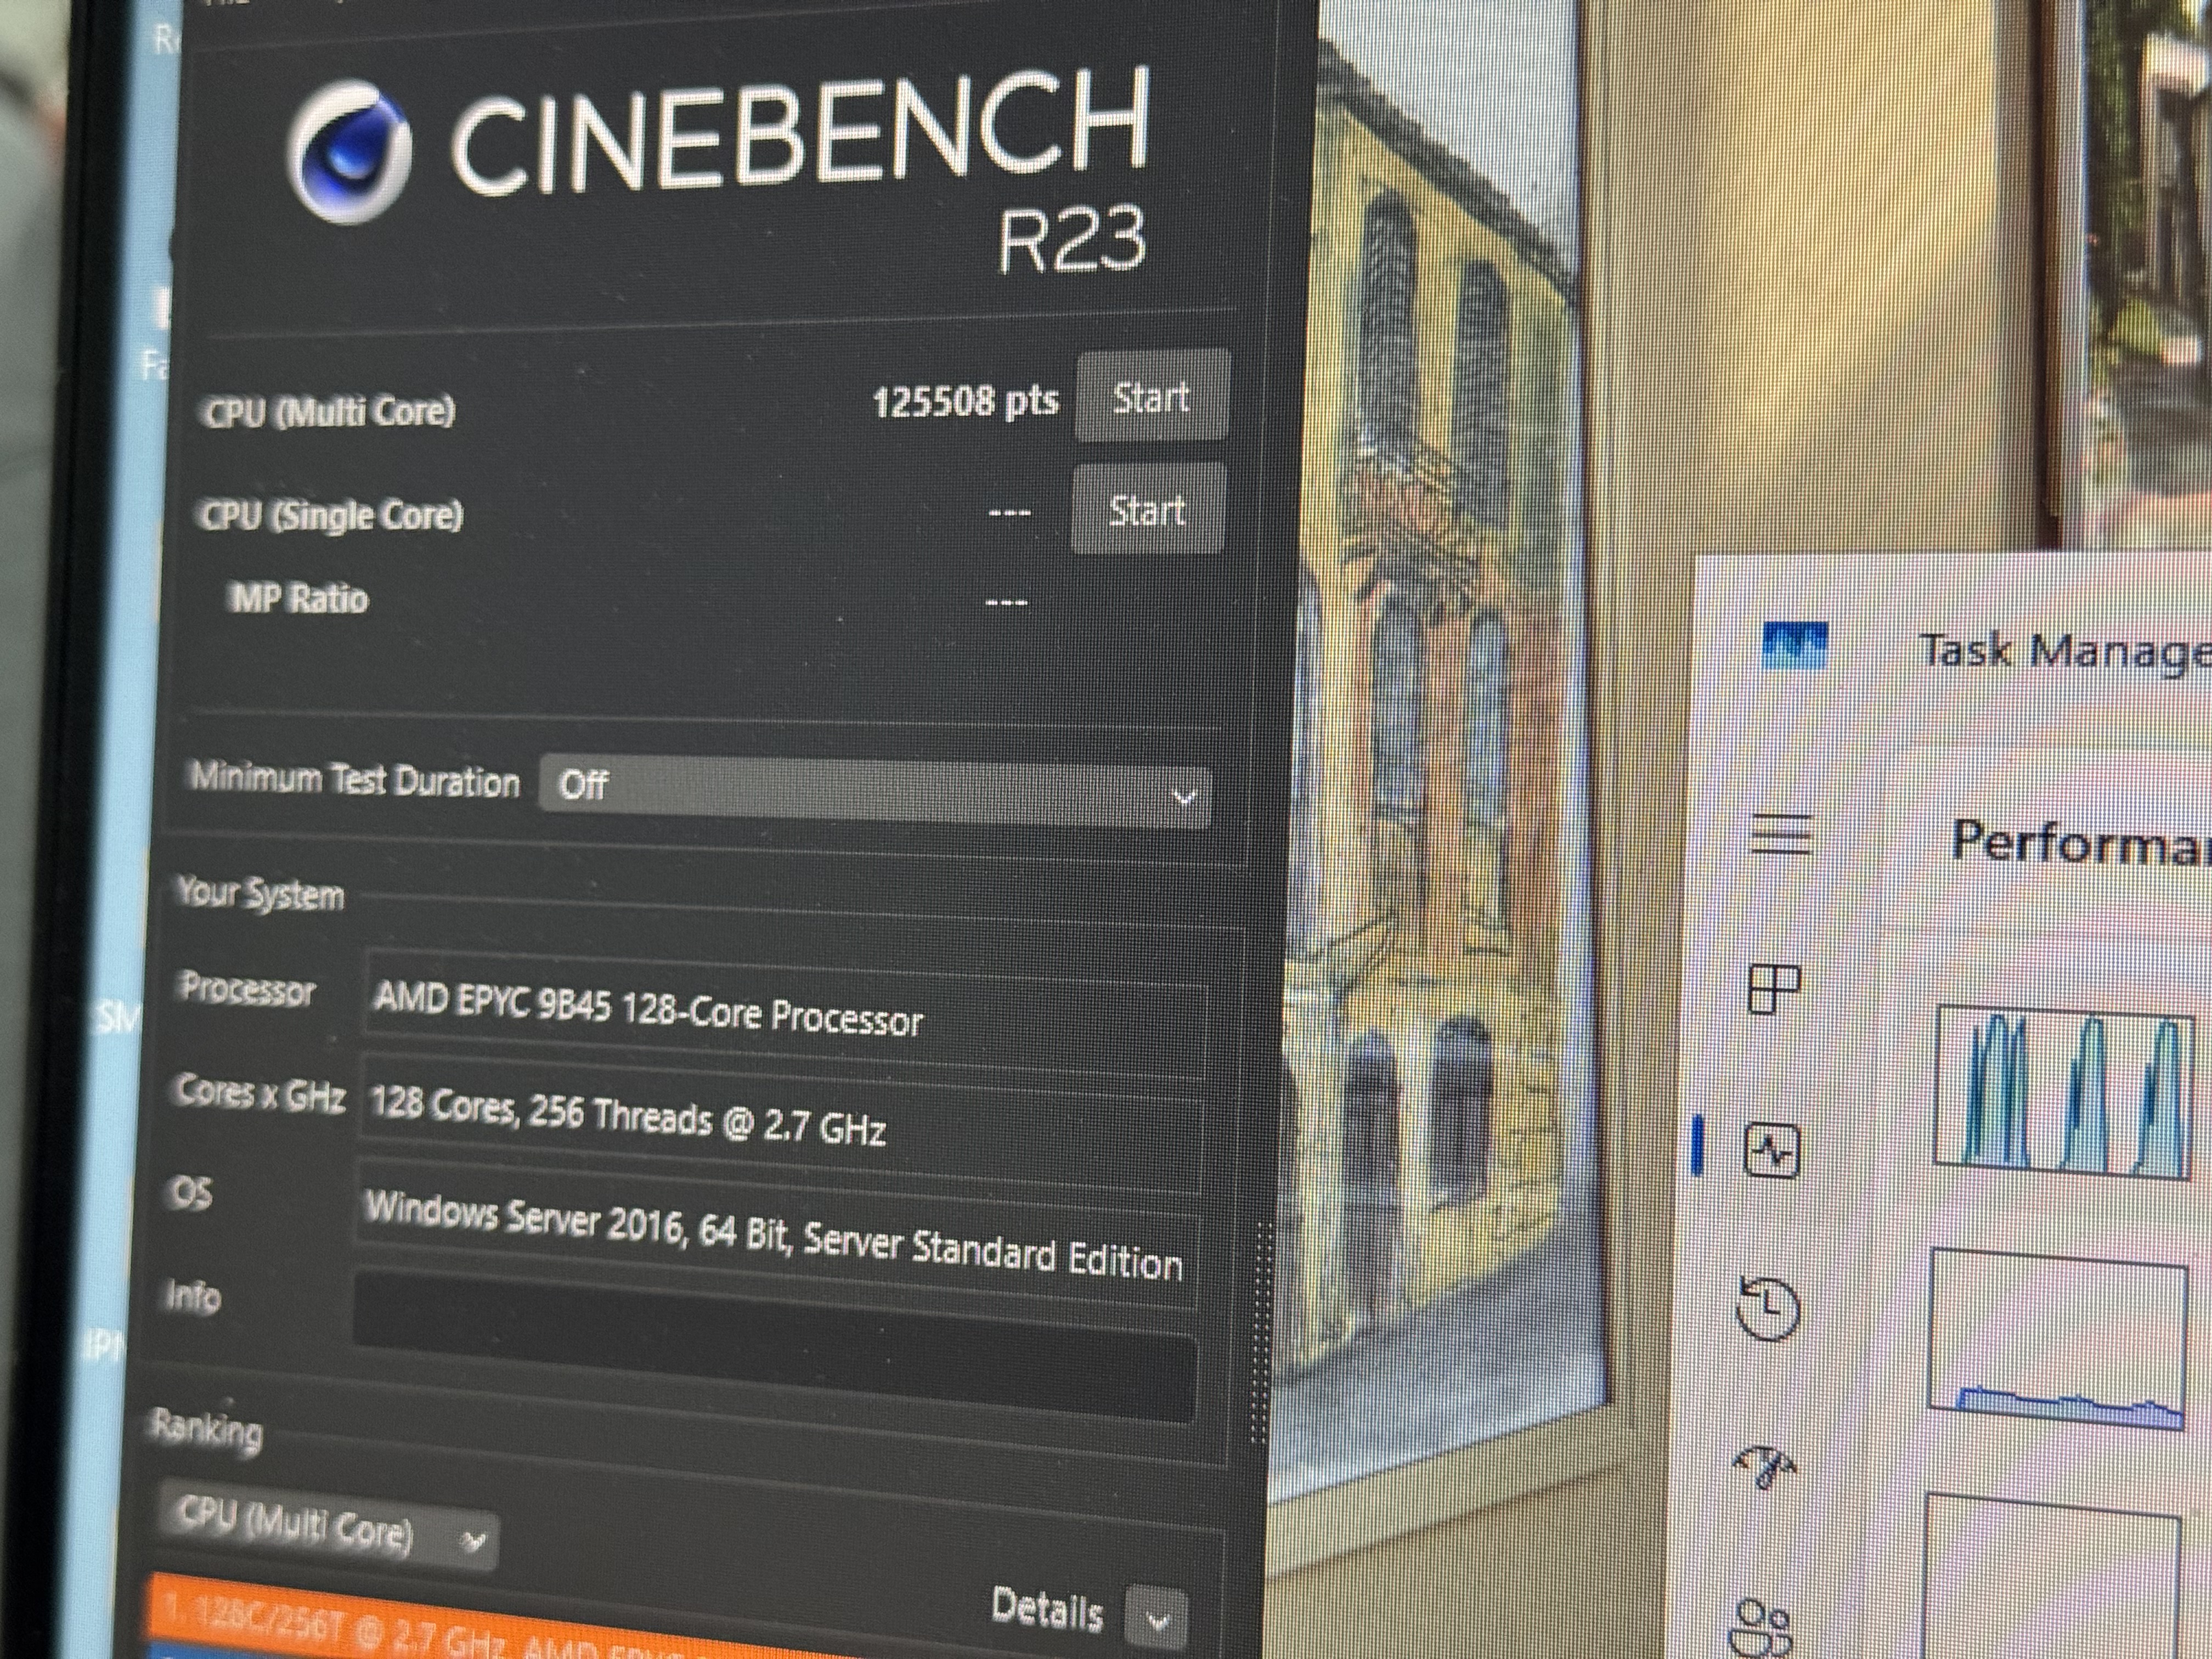Click the Details label in Ranking
This screenshot has height=1659, width=2212.
click(x=1047, y=1608)
